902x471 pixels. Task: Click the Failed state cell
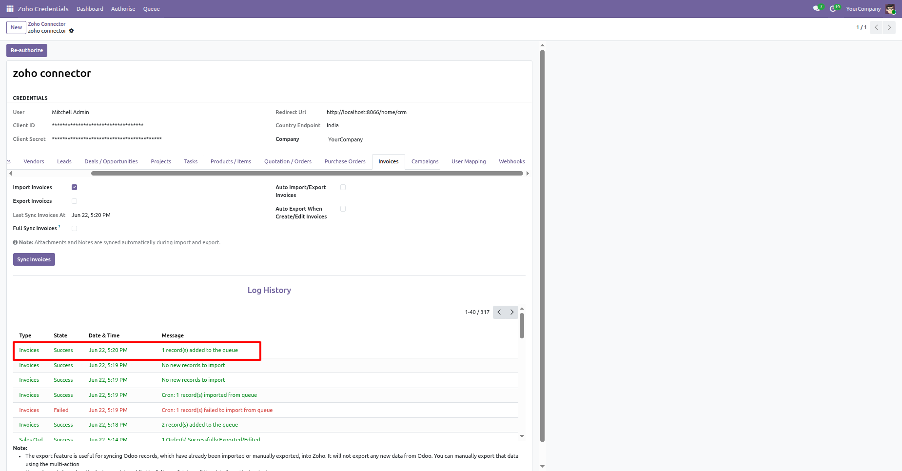tap(61, 410)
